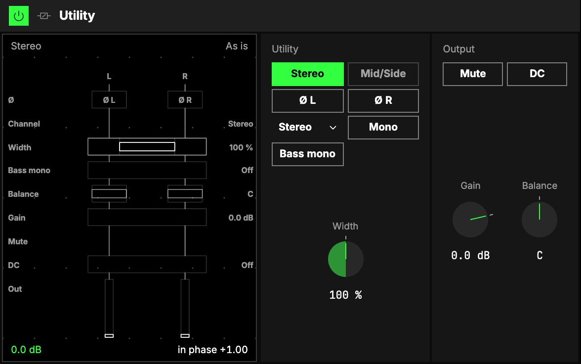
Task: Click the Balance knob
Action: pyautogui.click(x=539, y=219)
